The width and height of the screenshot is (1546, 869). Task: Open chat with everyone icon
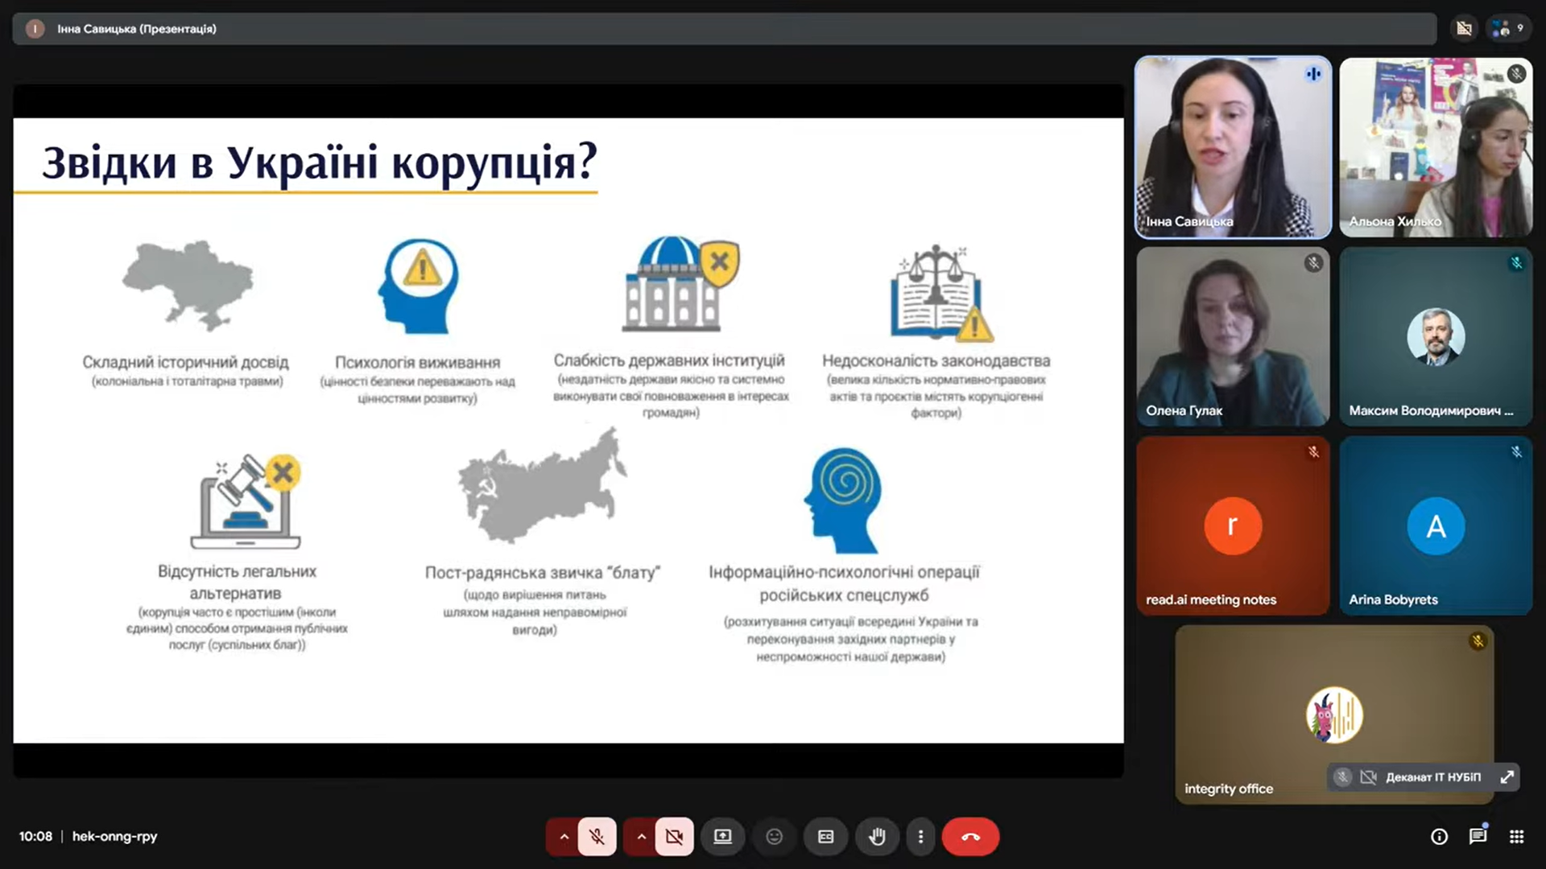(x=1478, y=837)
